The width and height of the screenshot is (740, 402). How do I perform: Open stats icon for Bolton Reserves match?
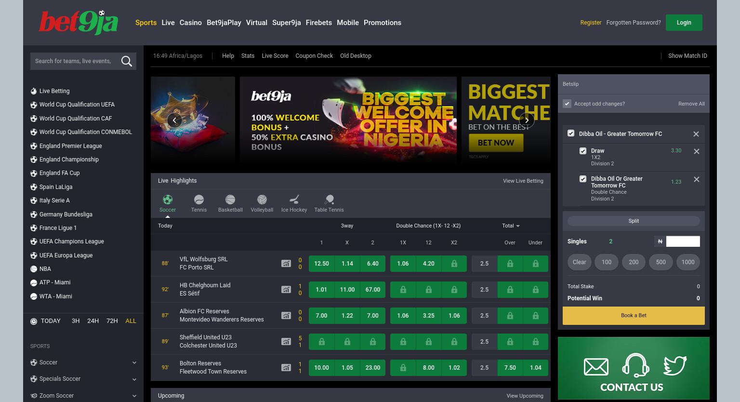(x=286, y=368)
